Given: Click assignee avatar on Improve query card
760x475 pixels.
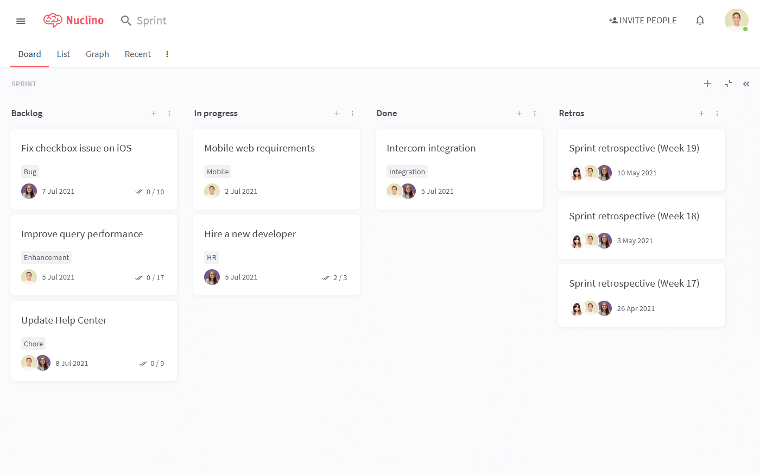Looking at the screenshot, I should tap(29, 277).
